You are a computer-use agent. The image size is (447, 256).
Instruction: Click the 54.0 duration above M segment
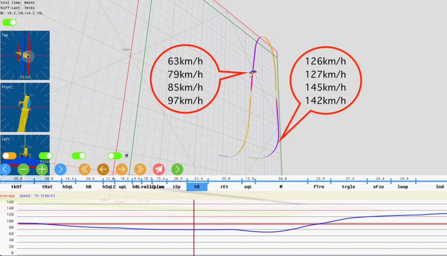click(282, 178)
